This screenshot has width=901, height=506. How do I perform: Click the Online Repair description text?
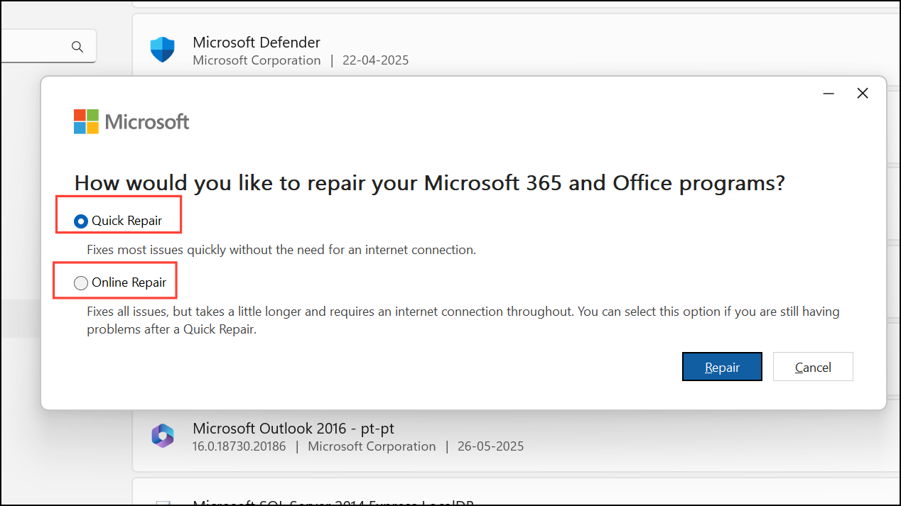[463, 321]
